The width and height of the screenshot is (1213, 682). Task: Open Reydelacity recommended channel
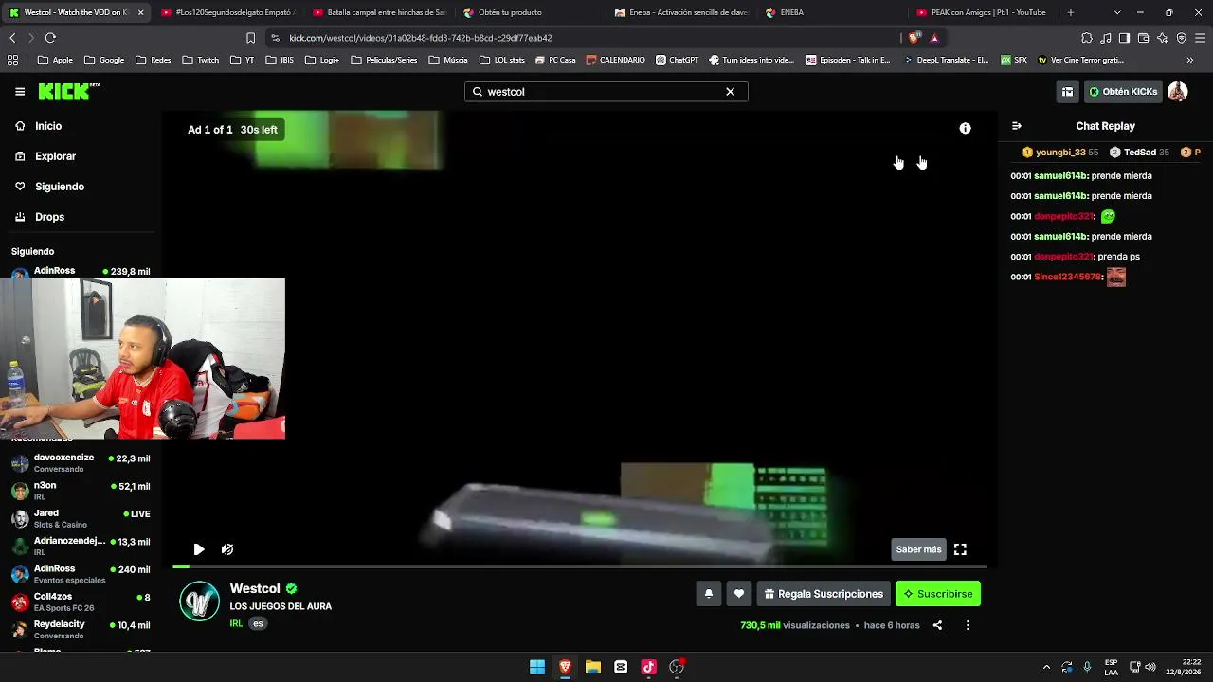click(80, 630)
